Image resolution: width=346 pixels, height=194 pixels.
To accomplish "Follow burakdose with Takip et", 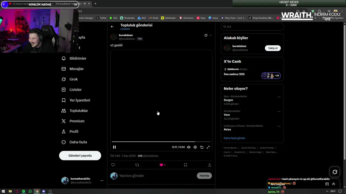I will (273, 48).
